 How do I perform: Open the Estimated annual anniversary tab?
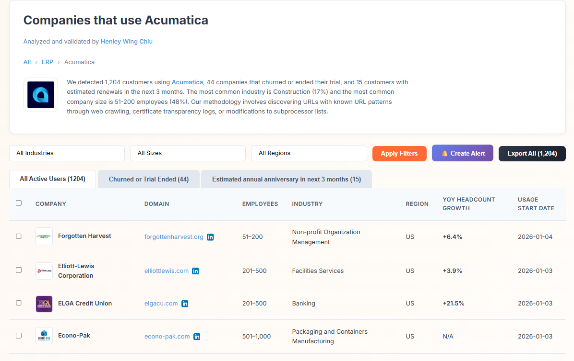(286, 179)
